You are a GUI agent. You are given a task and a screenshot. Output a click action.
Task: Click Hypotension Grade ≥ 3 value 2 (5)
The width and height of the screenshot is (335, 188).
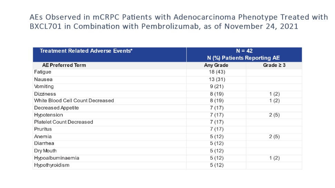tap(274, 115)
